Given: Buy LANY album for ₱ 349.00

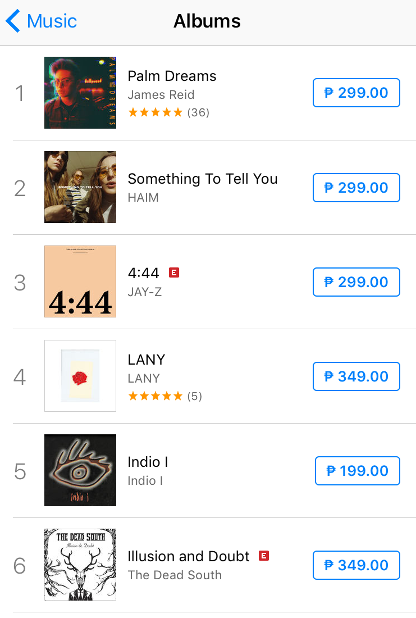Looking at the screenshot, I should [356, 376].
